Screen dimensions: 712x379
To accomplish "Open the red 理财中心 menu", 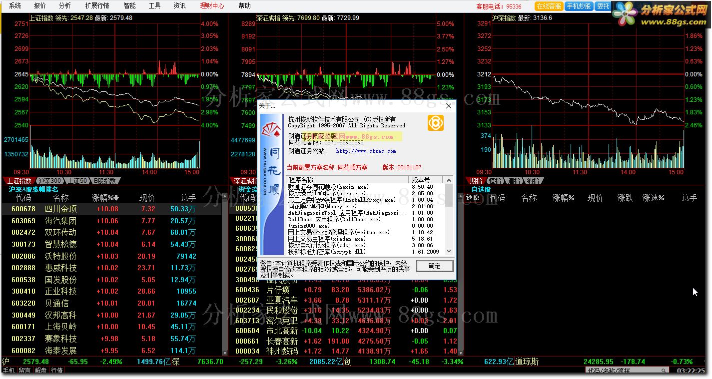I will [x=212, y=6].
